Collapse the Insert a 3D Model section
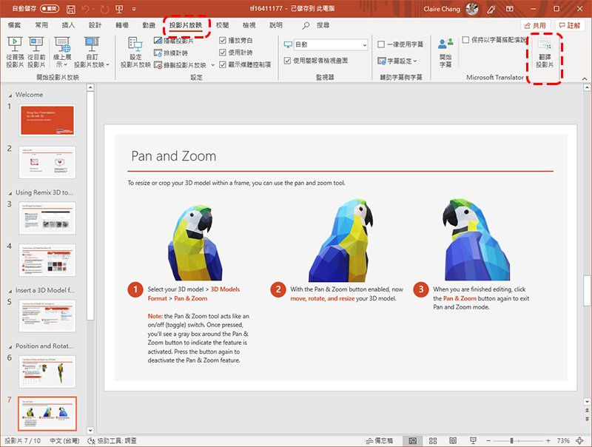Image resolution: width=592 pixels, height=447 pixels. click(10, 291)
